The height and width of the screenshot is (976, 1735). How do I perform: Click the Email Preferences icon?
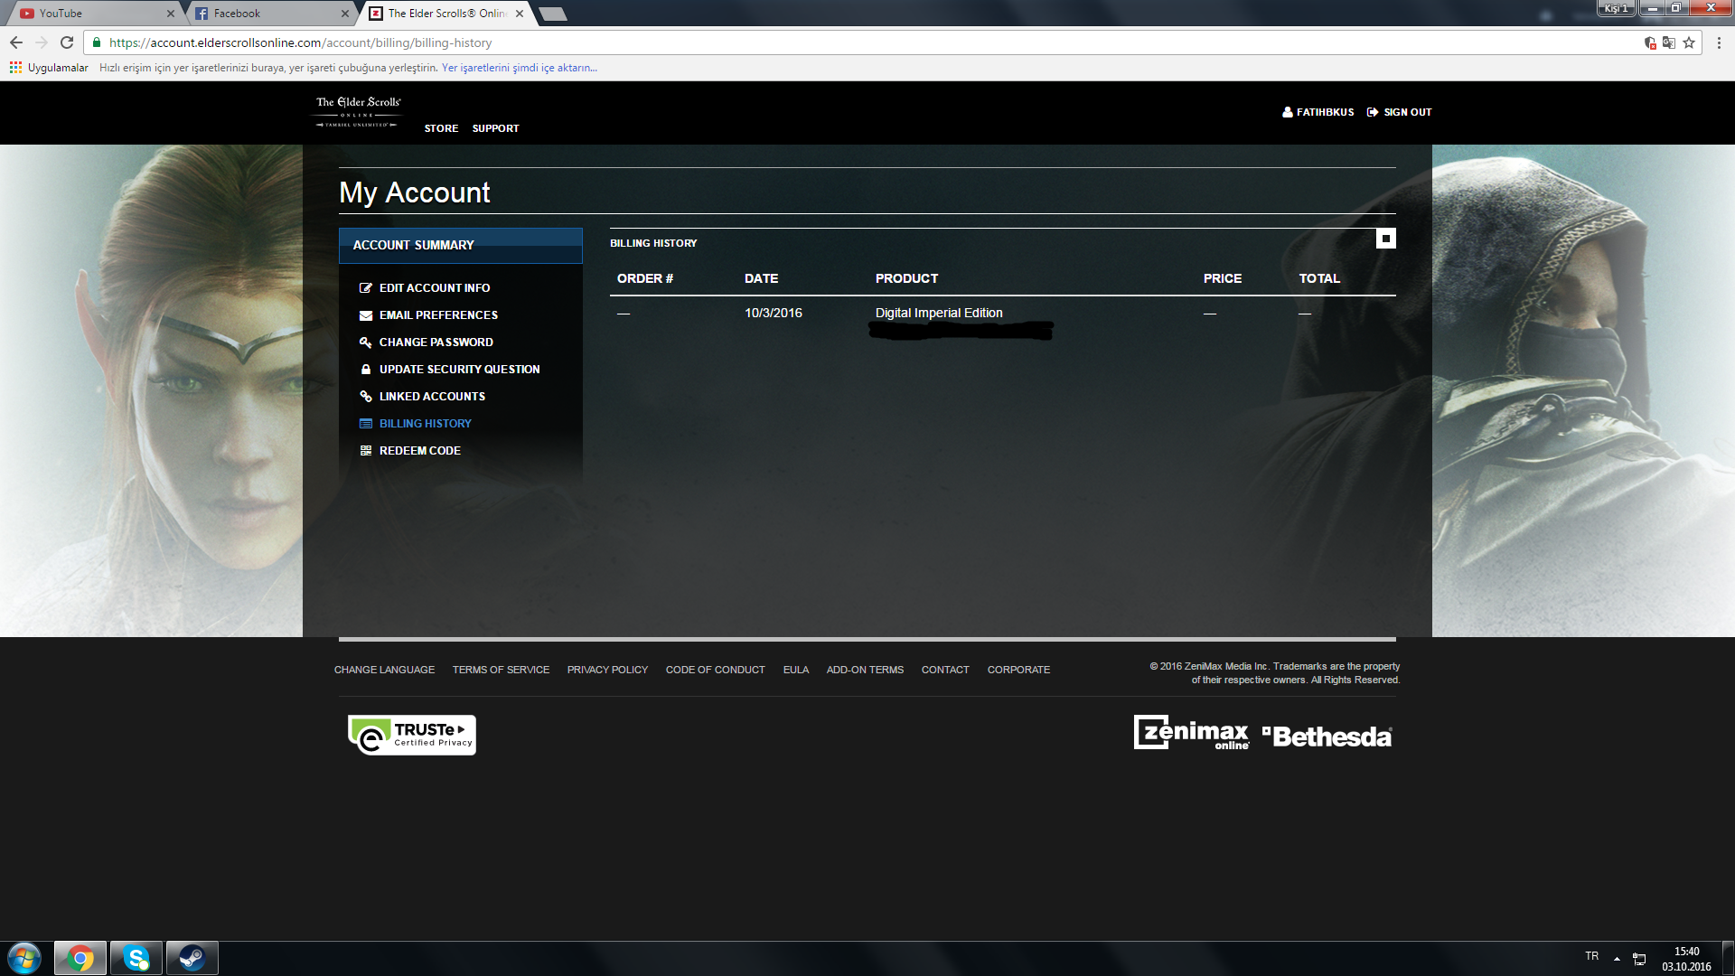coord(366,314)
